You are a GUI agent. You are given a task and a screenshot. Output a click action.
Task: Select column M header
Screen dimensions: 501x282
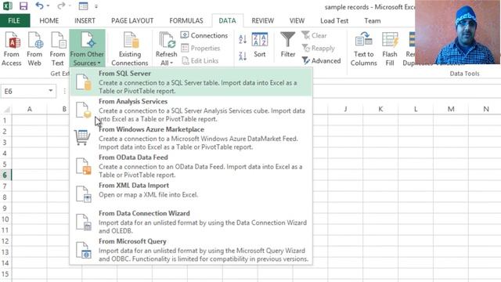point(451,109)
